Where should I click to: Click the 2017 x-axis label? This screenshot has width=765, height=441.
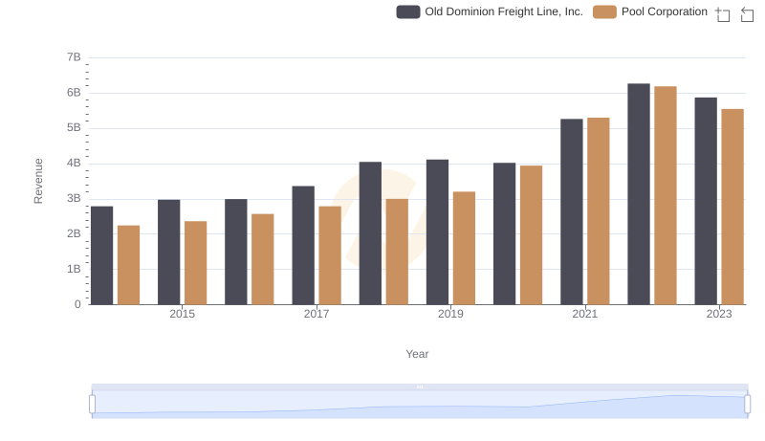(x=317, y=314)
